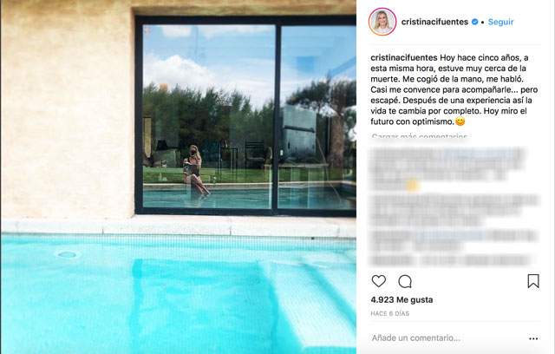The image size is (555, 354).
Task: View the 4.923 Me gusta likes list
Action: (x=402, y=300)
